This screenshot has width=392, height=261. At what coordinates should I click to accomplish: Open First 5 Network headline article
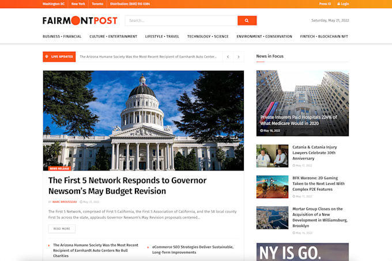click(x=127, y=186)
